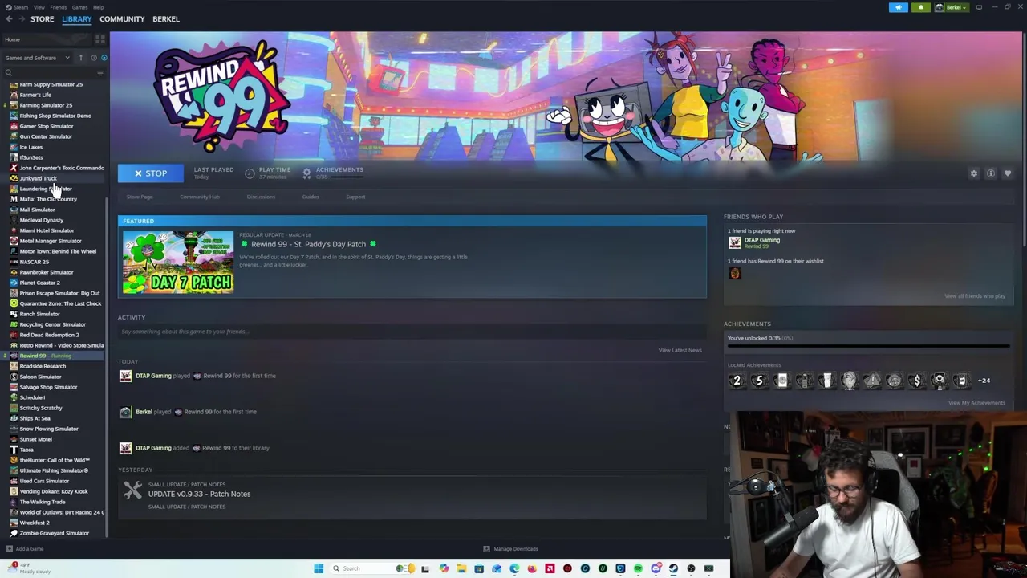Viewport: 1027px width, 578px height.
Task: Open wishlist friend avatar icon
Action: [734, 273]
